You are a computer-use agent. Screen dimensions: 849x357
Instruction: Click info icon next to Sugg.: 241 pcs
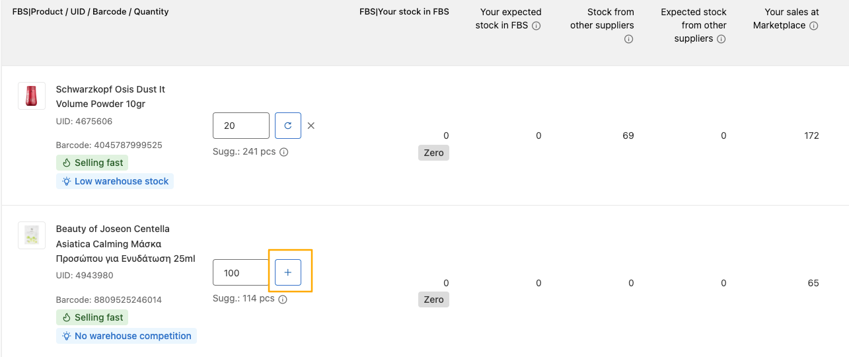(284, 152)
